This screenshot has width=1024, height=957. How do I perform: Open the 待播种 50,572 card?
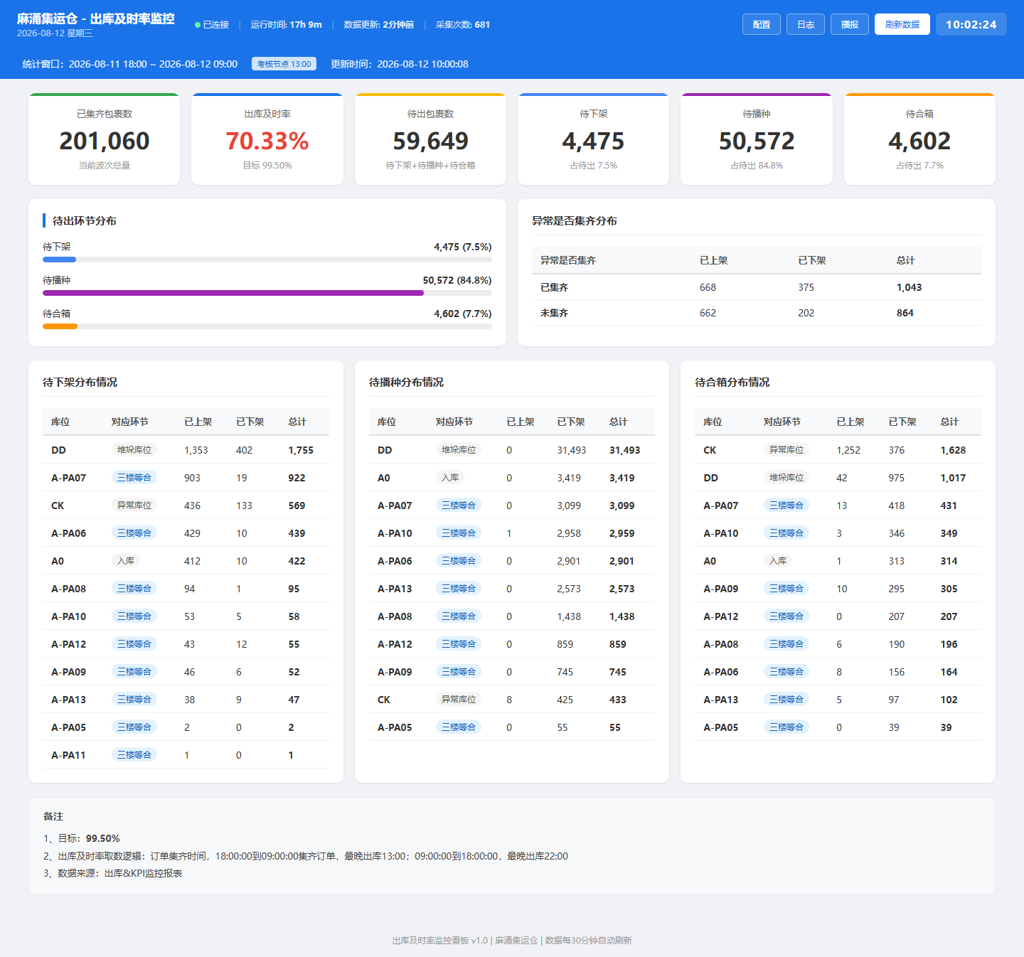757,139
